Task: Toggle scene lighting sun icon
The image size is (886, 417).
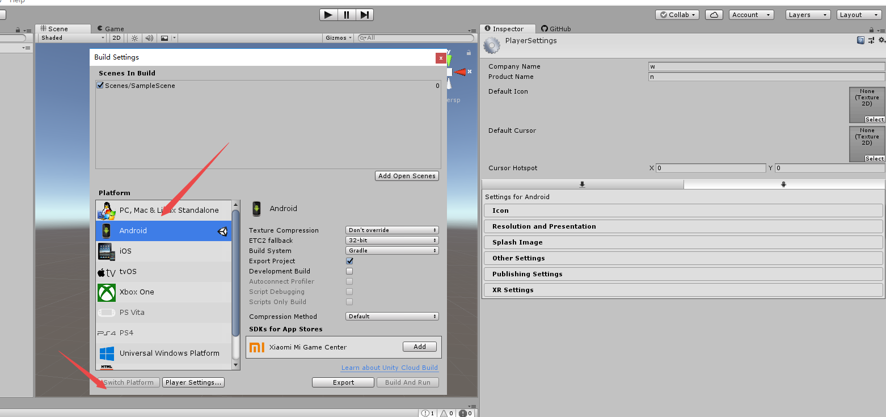Action: pos(134,38)
